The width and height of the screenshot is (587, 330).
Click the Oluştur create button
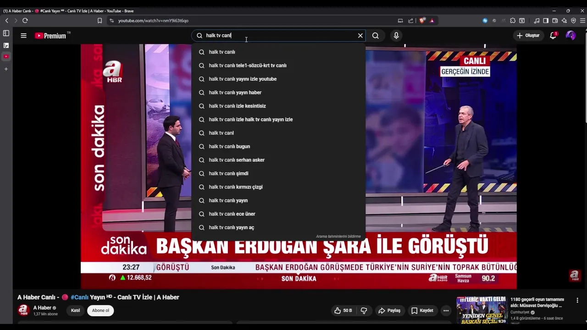528,35
